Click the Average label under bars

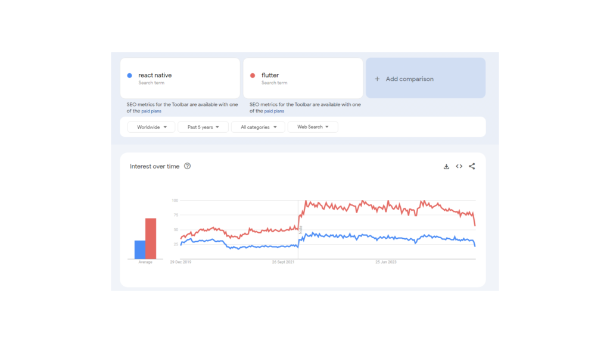145,262
